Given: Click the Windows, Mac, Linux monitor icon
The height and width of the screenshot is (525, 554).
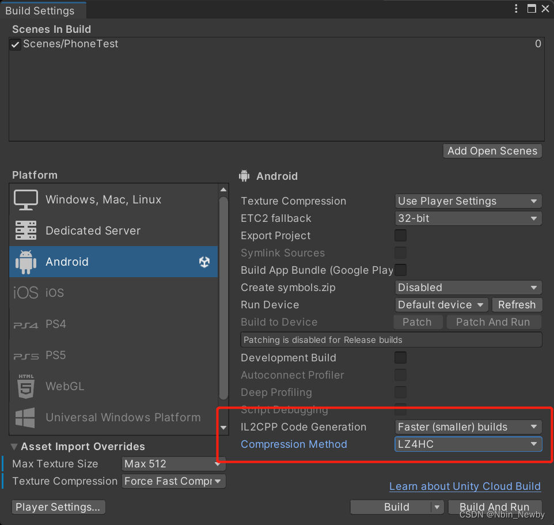Looking at the screenshot, I should coord(26,200).
